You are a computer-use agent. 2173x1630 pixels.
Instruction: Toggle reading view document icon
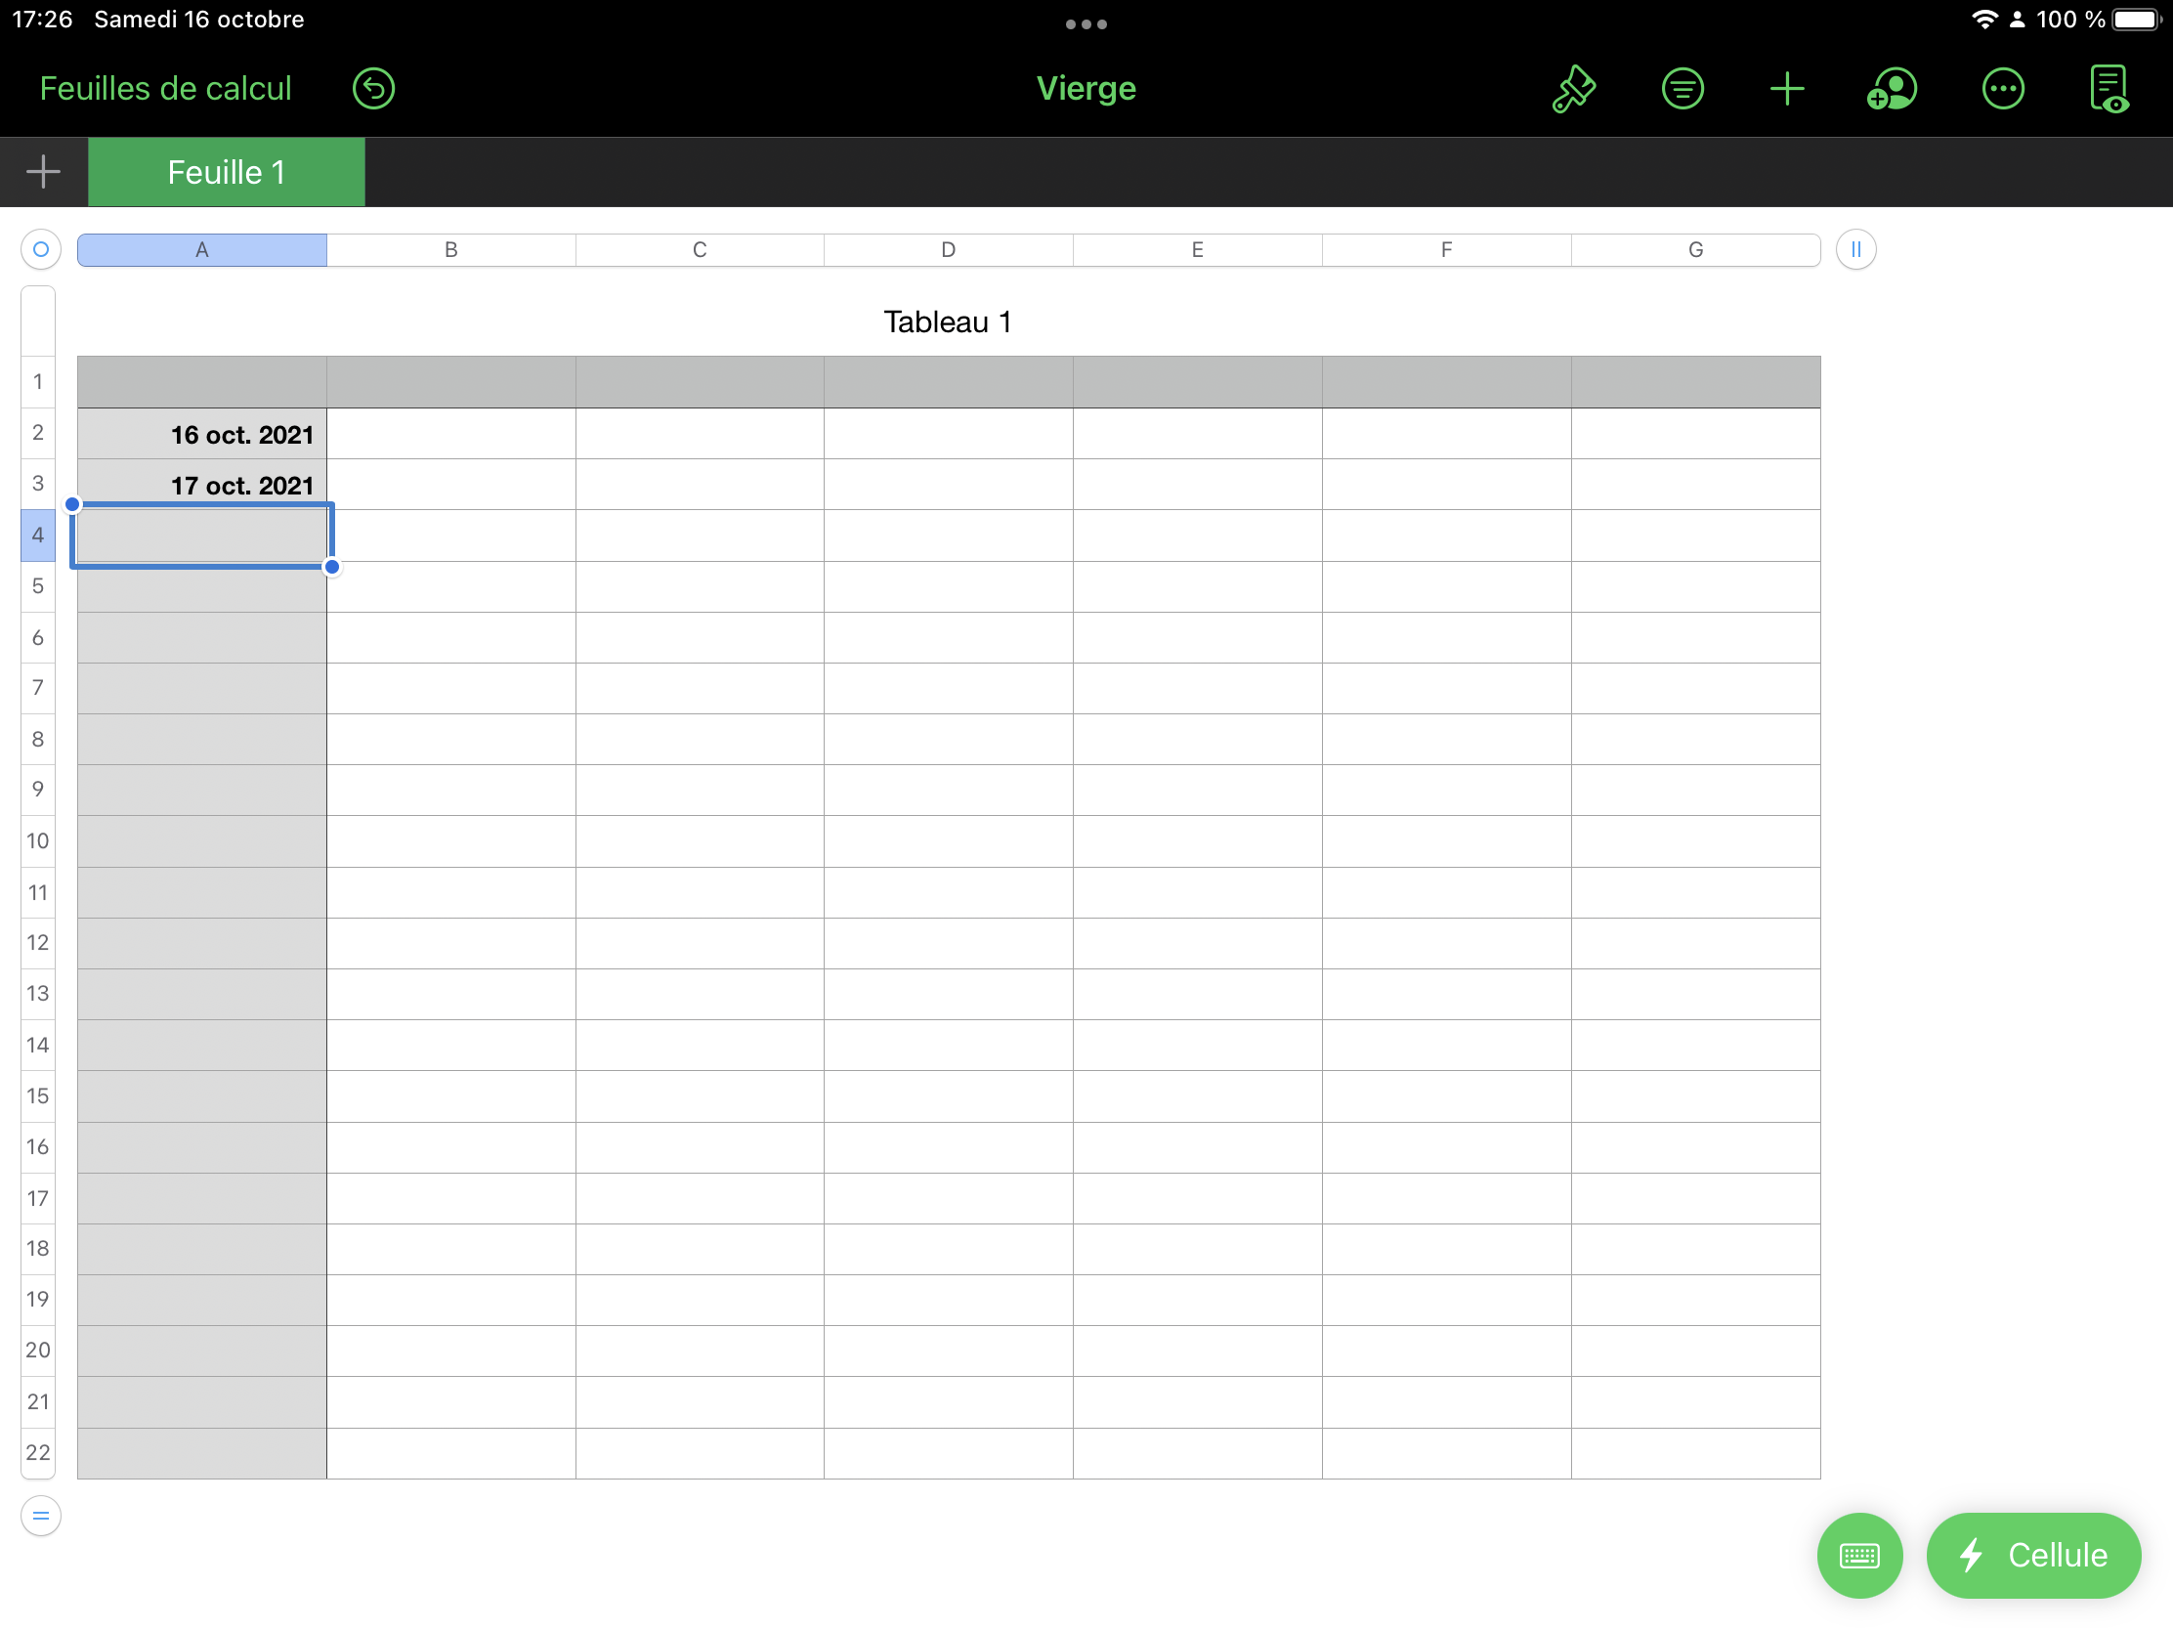2109,88
